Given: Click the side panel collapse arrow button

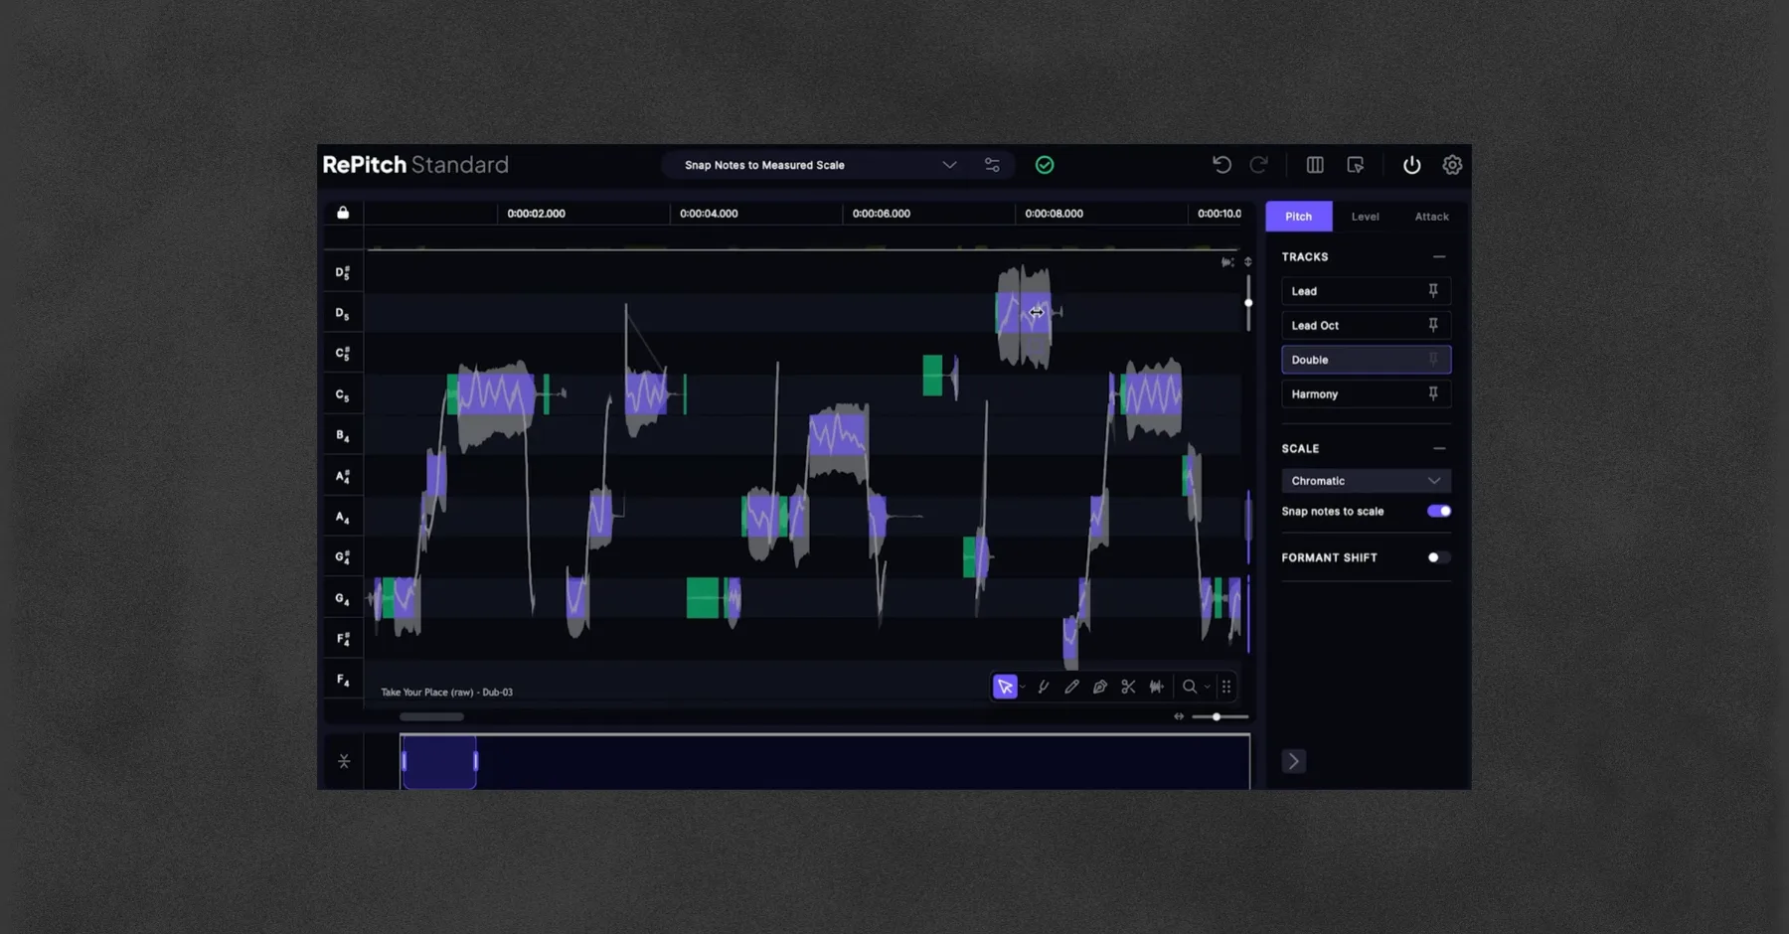Looking at the screenshot, I should click(1293, 761).
